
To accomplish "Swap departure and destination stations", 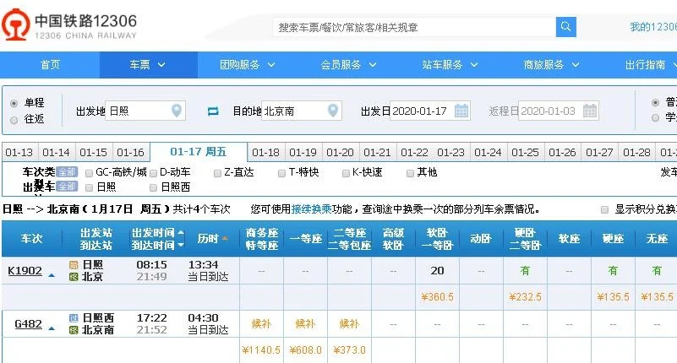I will (x=213, y=111).
